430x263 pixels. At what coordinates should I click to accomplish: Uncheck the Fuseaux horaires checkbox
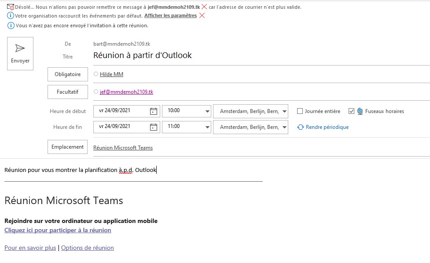[351, 111]
